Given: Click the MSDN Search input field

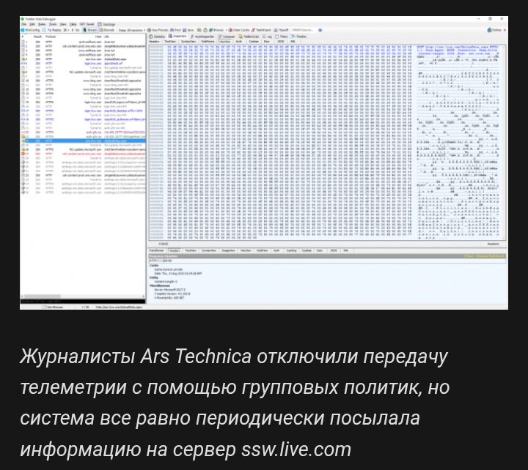Looking at the screenshot, I should tap(303, 30).
